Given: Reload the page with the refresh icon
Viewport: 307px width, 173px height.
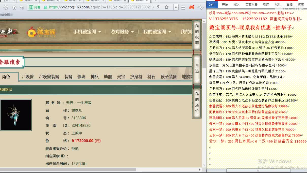Looking at the screenshot, I should (x=6, y=7).
